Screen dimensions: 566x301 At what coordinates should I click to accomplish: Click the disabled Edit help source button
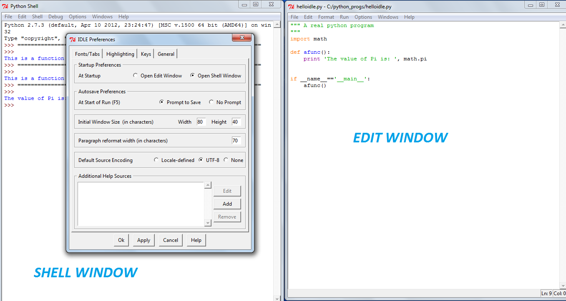[227, 191]
